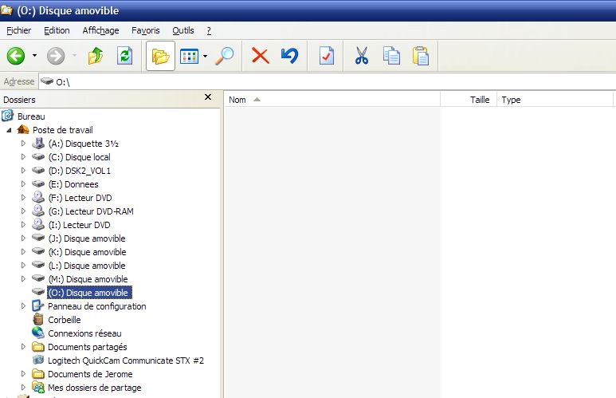The width and height of the screenshot is (616, 398).
Task: Expand the Panneau de configuration node
Action: [x=23, y=306]
